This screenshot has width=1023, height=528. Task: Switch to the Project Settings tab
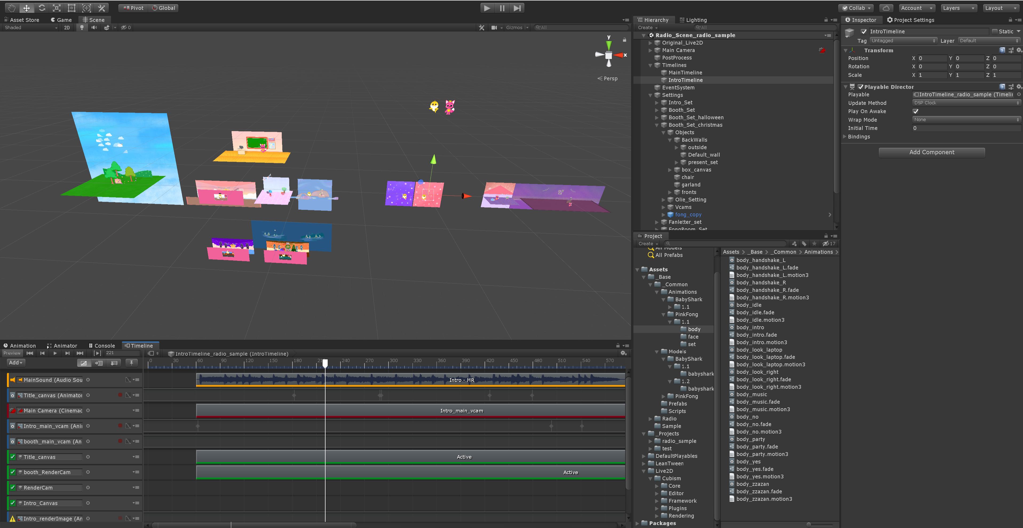click(x=911, y=20)
